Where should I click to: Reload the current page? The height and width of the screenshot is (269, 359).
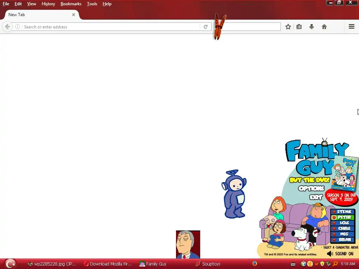tap(205, 27)
